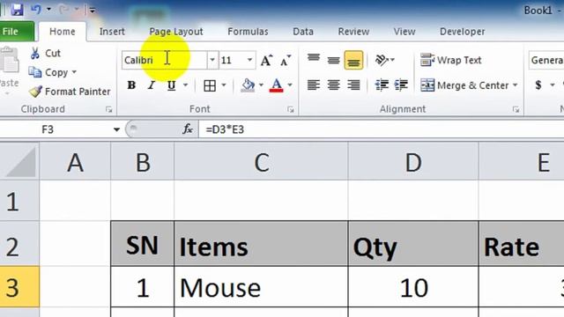Click the Cut button

tap(45, 53)
